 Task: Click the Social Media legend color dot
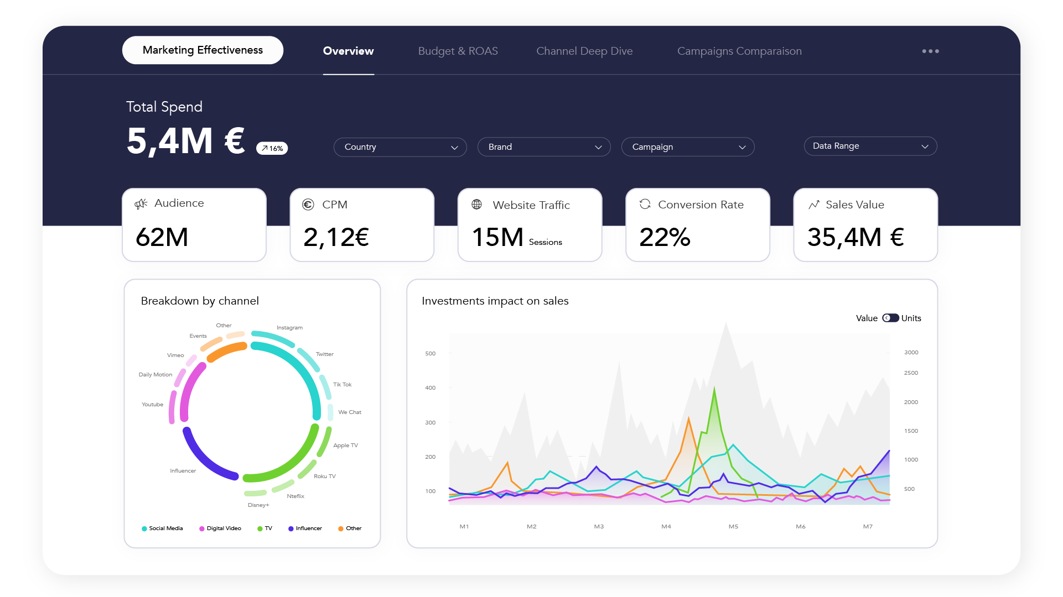click(144, 528)
